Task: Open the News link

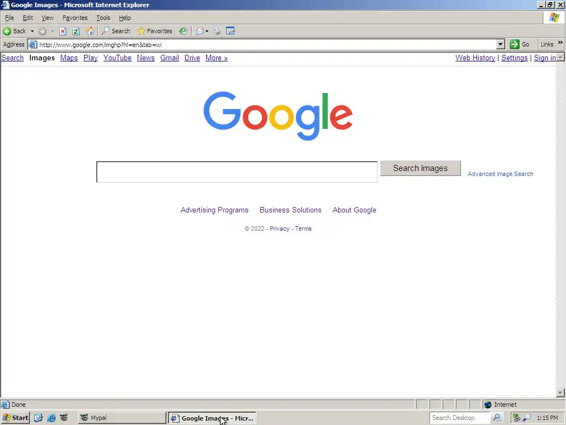Action: [146, 58]
